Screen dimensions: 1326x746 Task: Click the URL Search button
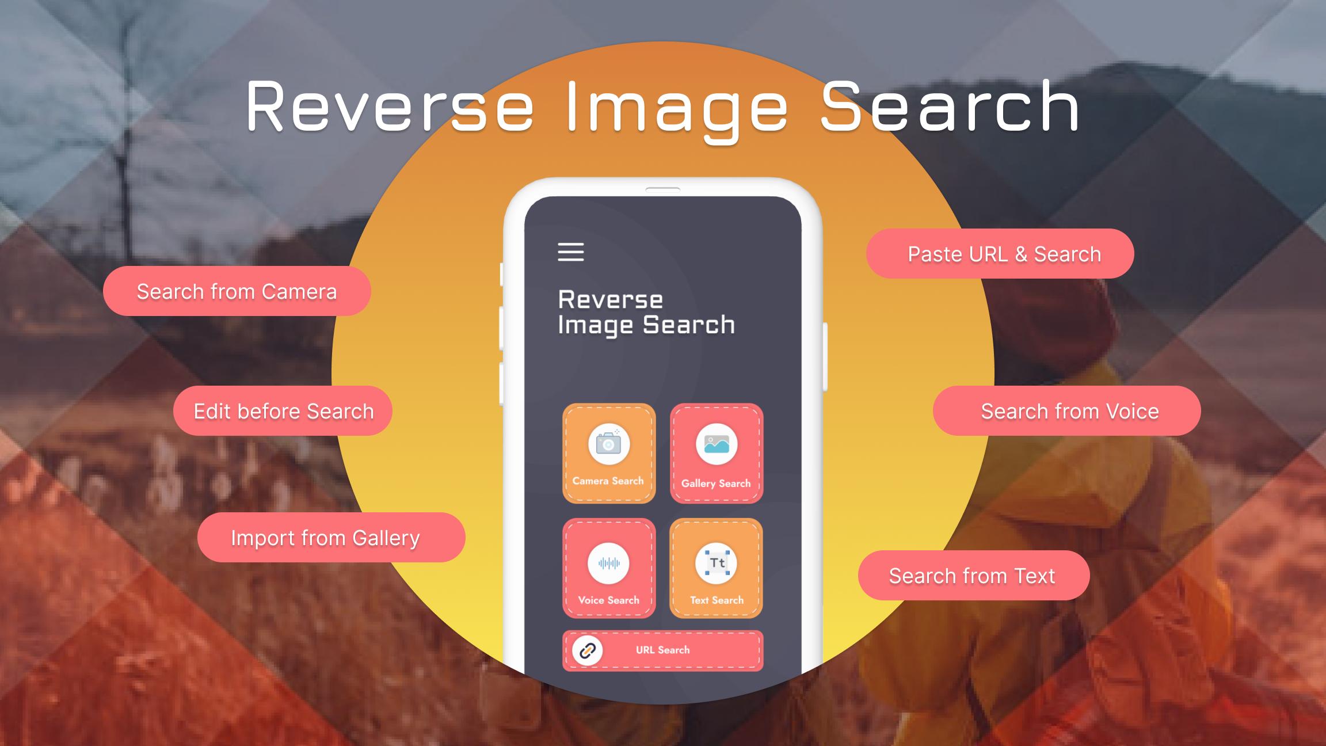coord(664,650)
